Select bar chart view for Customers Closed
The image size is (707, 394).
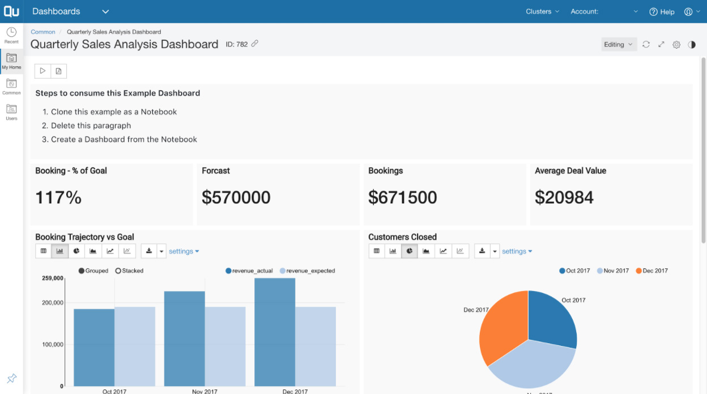(x=393, y=251)
